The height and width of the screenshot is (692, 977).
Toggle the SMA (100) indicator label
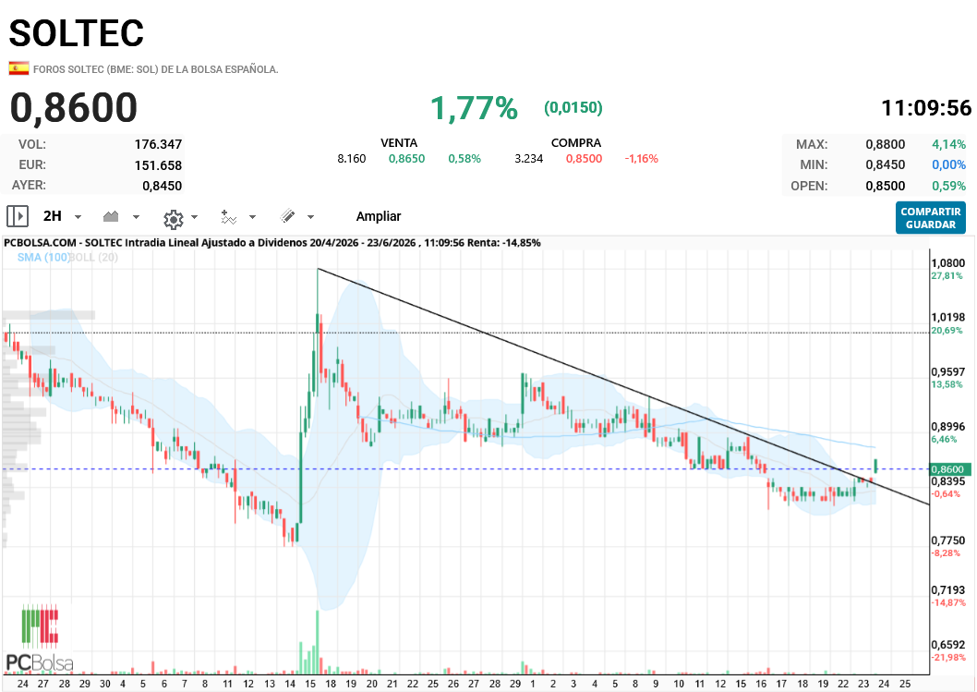click(x=43, y=258)
